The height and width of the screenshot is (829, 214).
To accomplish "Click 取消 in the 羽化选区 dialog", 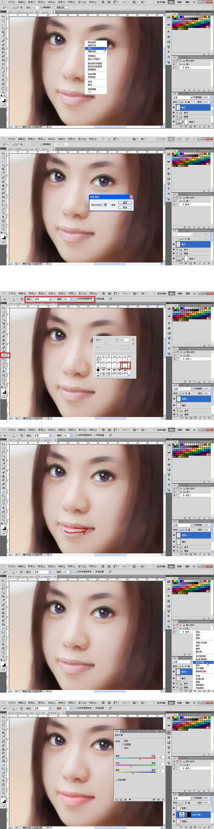I will 125,207.
